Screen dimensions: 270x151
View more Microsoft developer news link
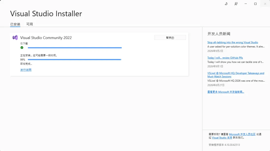pos(226,92)
